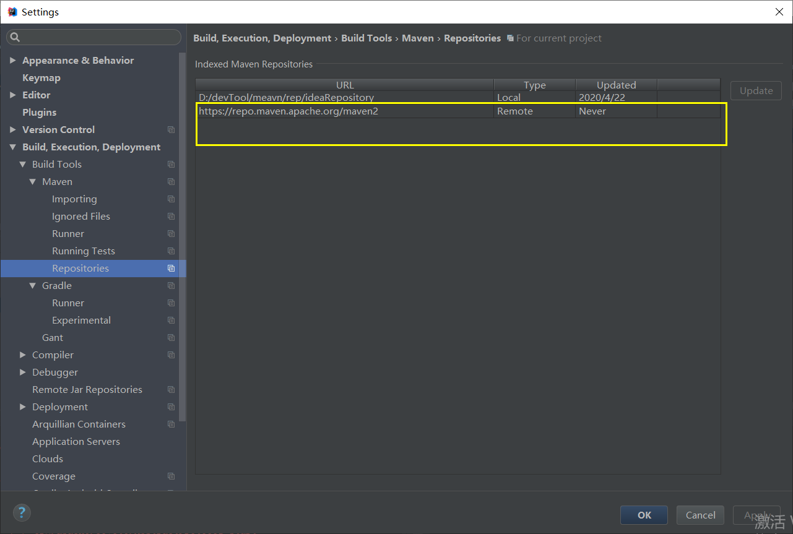The image size is (793, 534).
Task: Select Ignored Files under Maven
Action: point(81,217)
